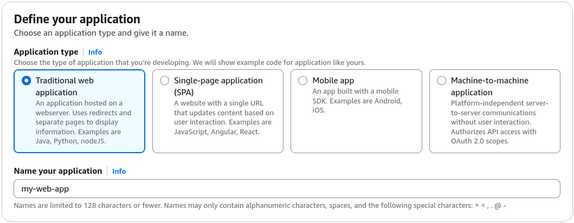Screen dimensions: 574x223
Task: Click the 'Traditional web application' card title
Action: (x=65, y=86)
